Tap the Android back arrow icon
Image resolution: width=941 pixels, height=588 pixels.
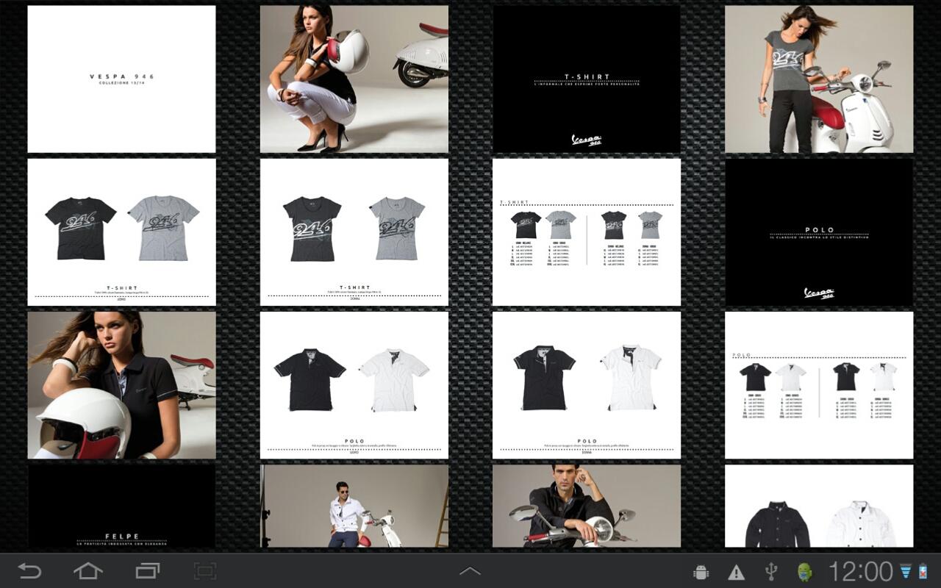29,571
